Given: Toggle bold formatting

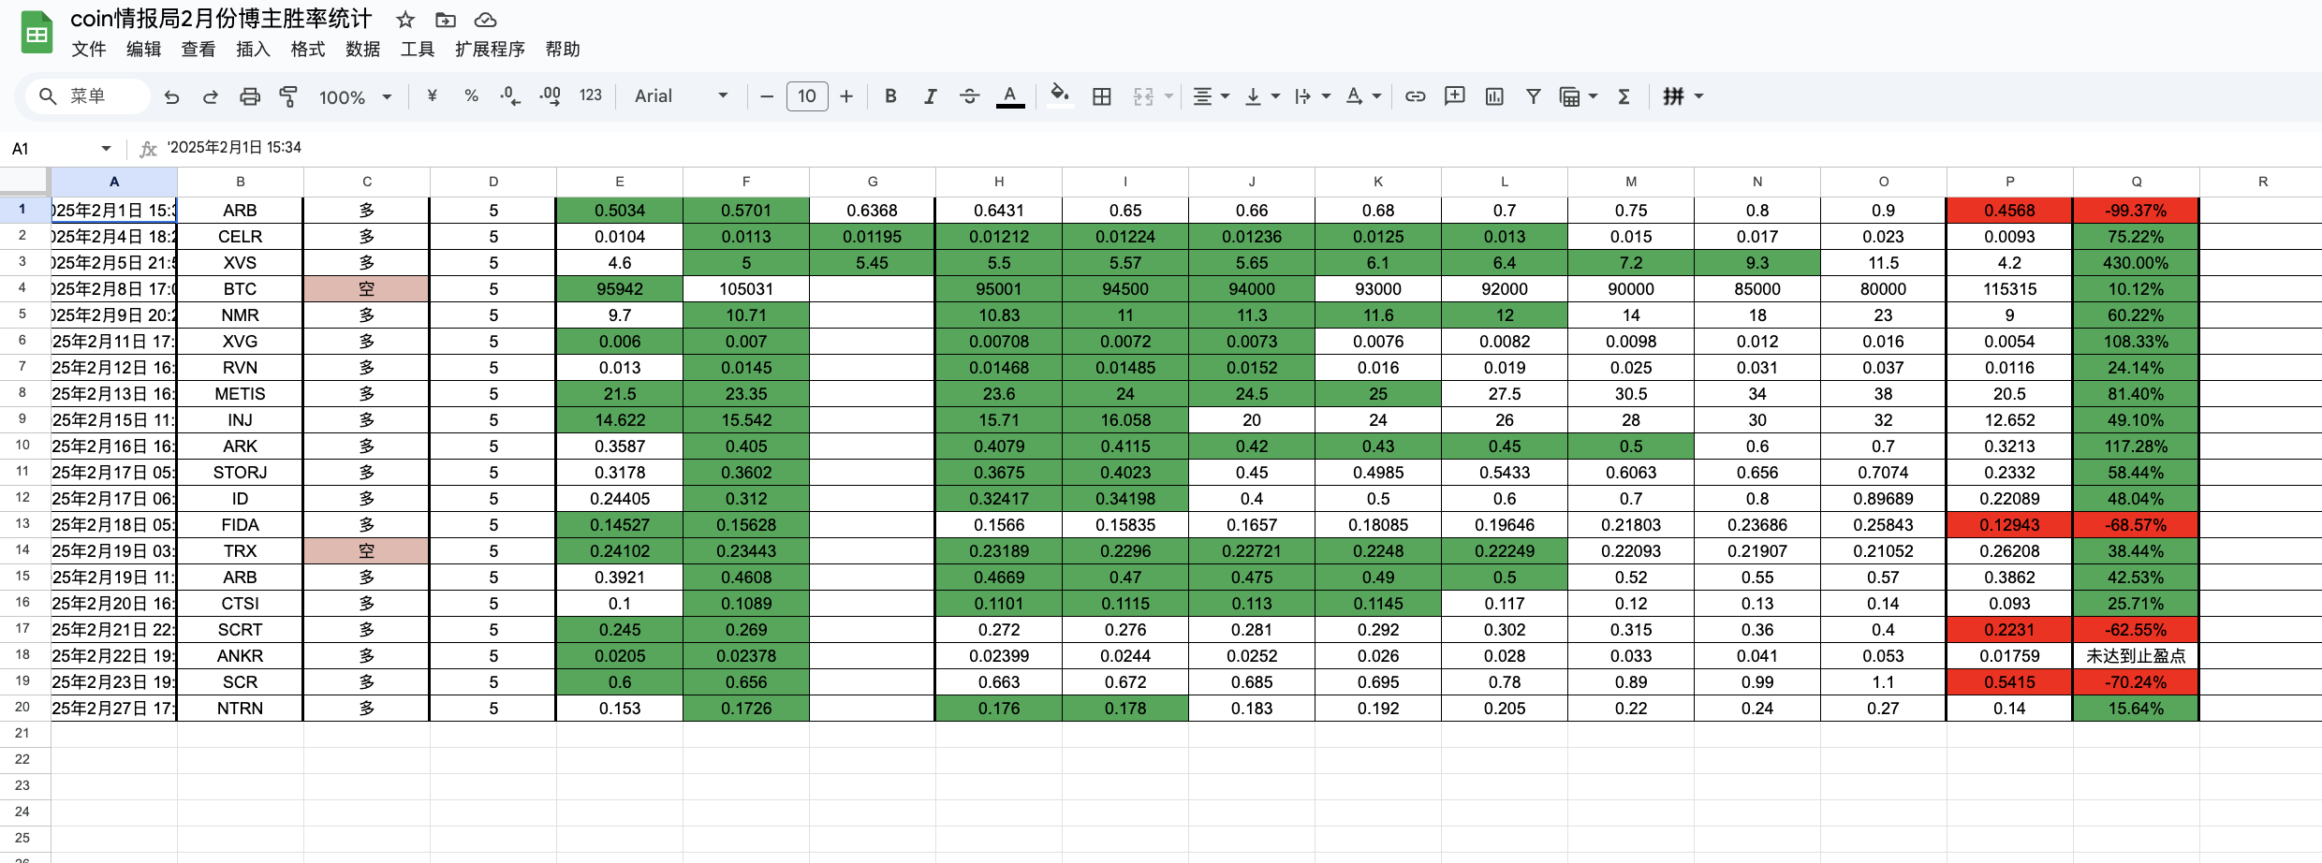Looking at the screenshot, I should 890,96.
